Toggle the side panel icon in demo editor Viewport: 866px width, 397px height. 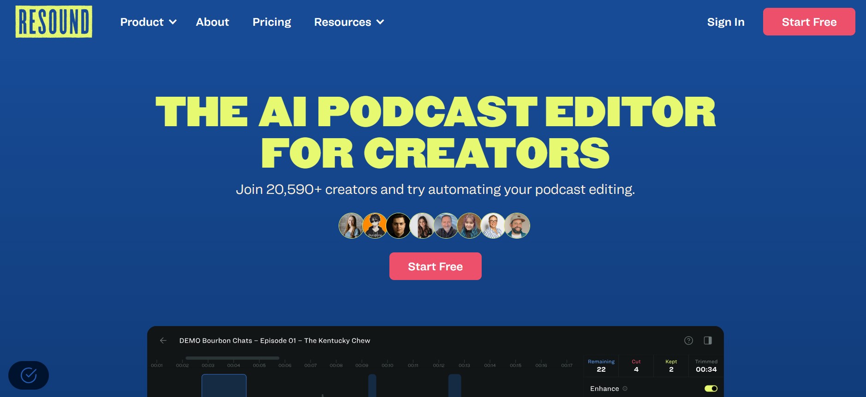708,340
